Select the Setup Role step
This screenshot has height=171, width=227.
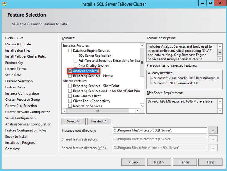coord(13,75)
